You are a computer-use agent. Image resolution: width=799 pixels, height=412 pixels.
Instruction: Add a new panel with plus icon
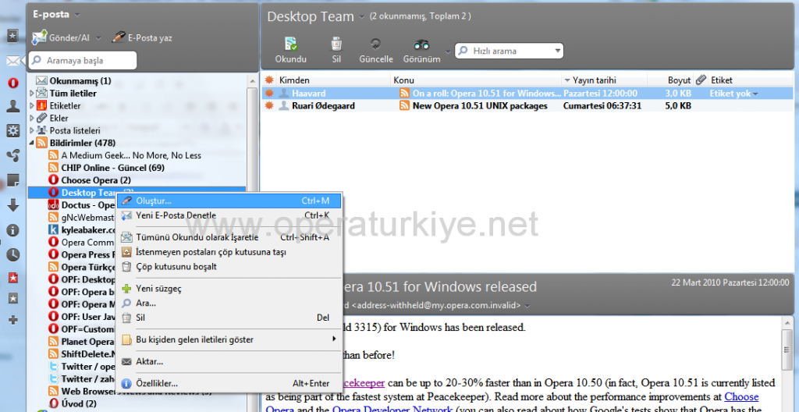pyautogui.click(x=12, y=320)
